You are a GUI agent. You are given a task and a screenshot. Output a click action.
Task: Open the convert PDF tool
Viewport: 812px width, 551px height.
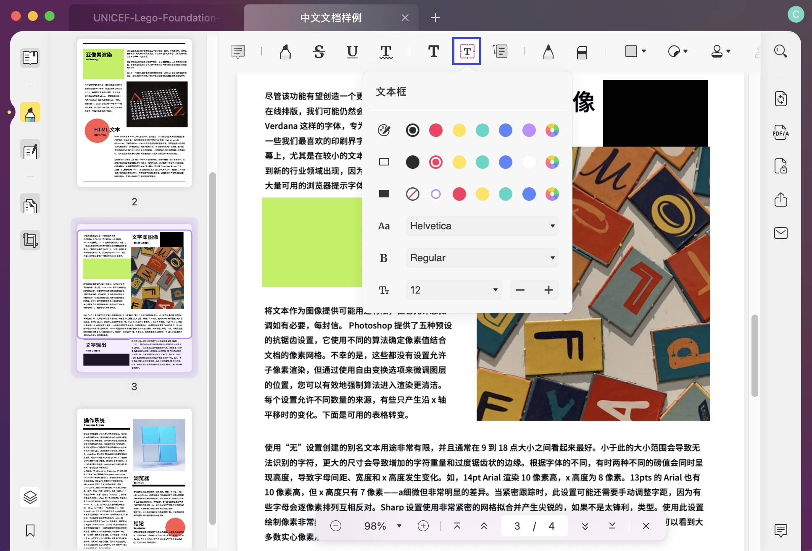pyautogui.click(x=781, y=99)
